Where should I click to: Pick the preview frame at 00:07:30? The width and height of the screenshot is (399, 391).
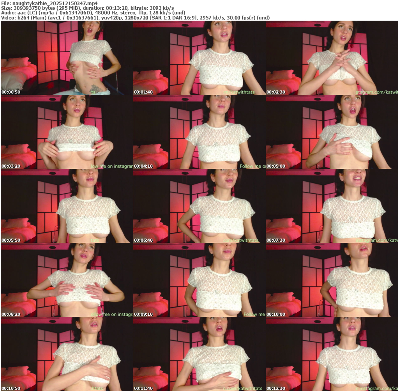[x=332, y=206]
